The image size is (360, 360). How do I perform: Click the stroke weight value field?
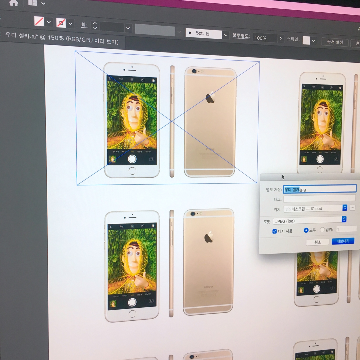pyautogui.click(x=112, y=27)
